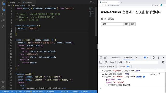
Task: Click the console prompt line
Action: coord(132,88)
